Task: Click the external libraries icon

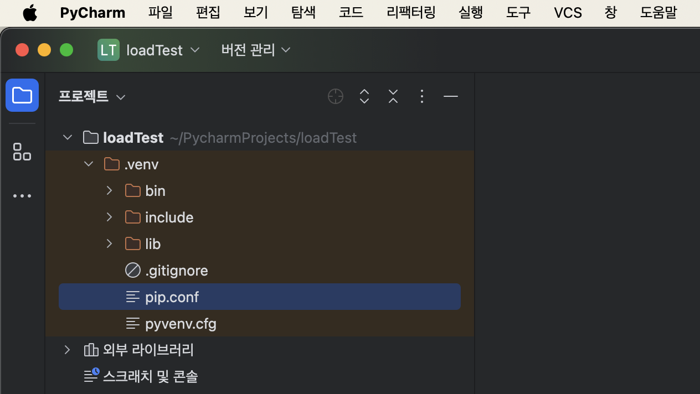Action: [91, 350]
